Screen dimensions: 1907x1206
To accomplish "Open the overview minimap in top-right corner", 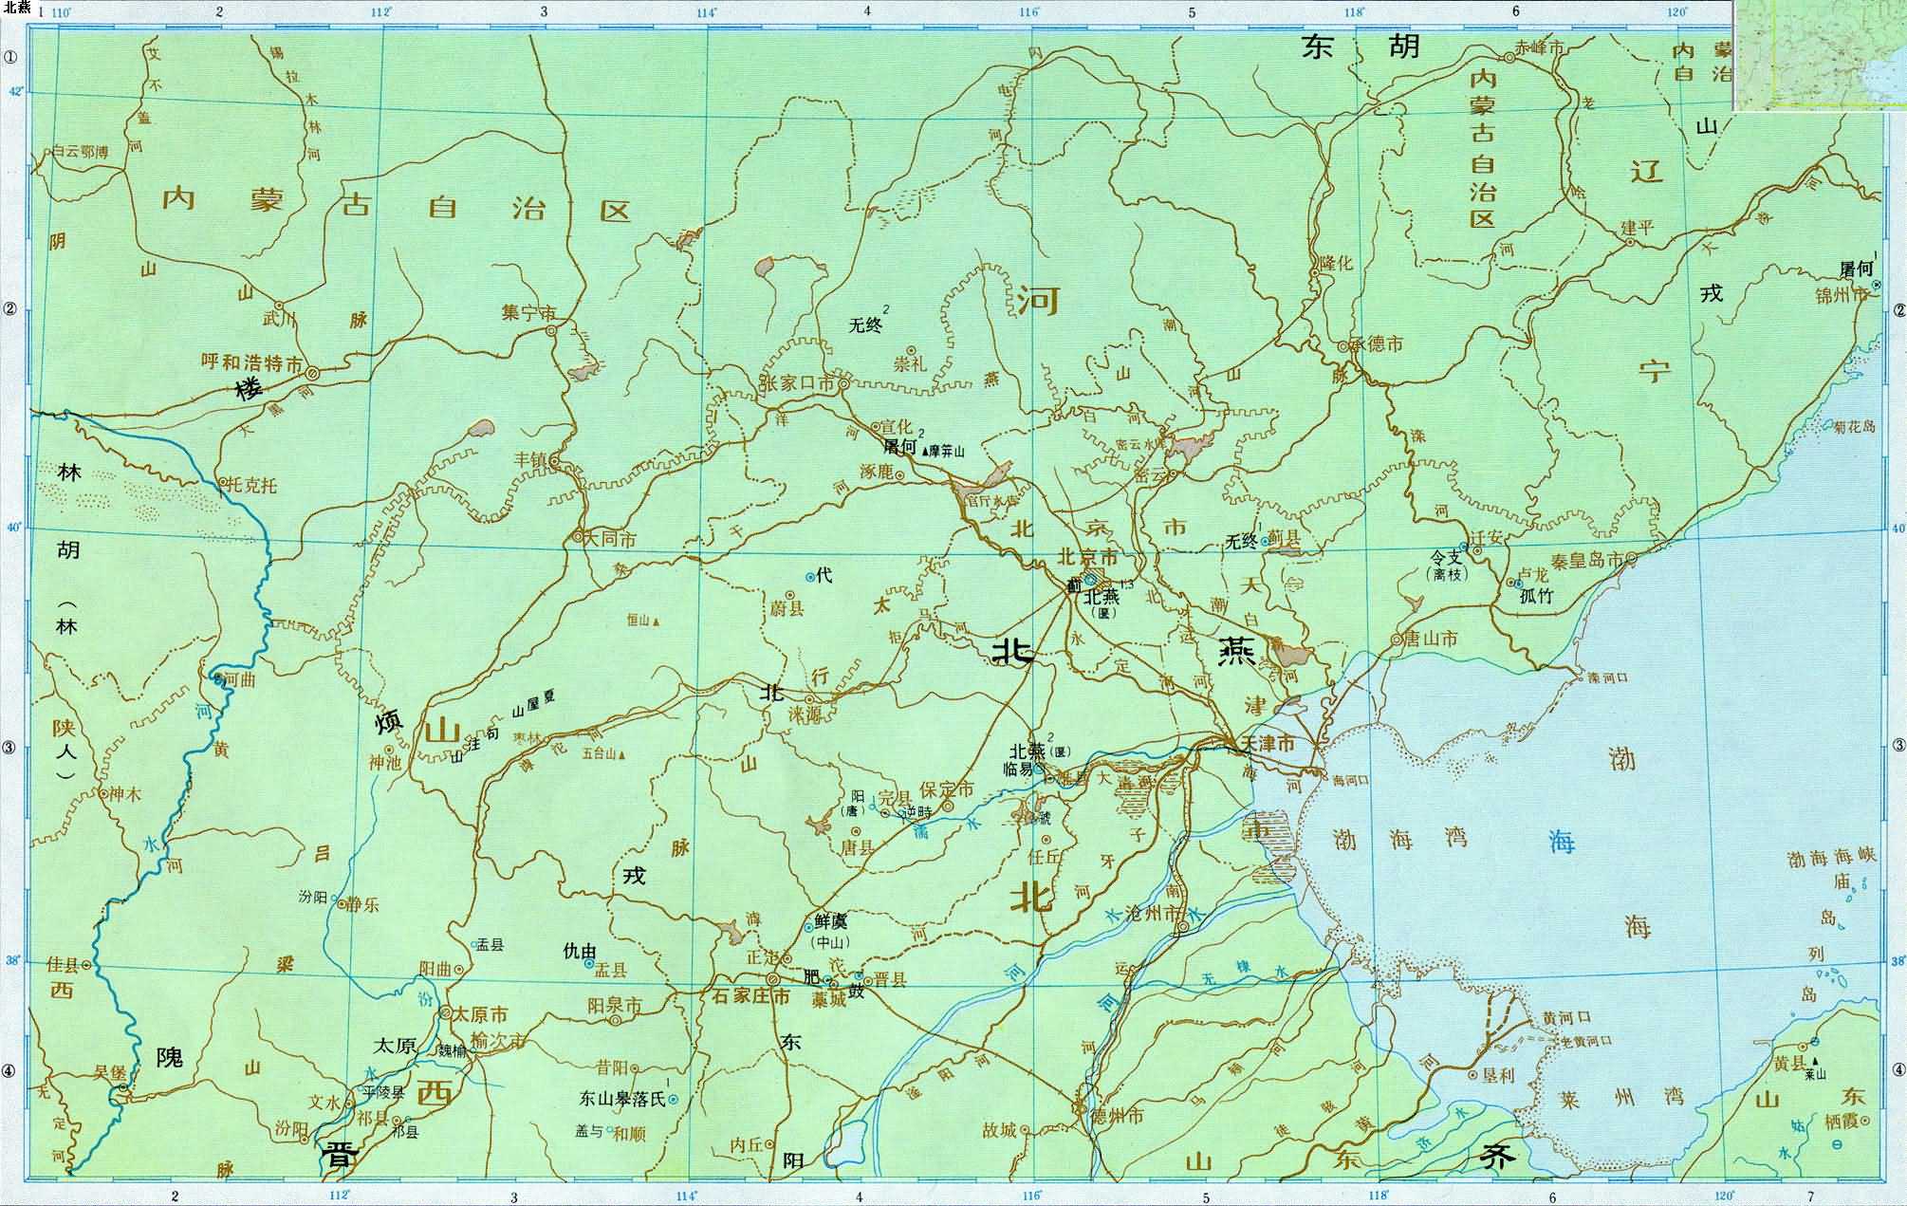I will point(1820,55).
